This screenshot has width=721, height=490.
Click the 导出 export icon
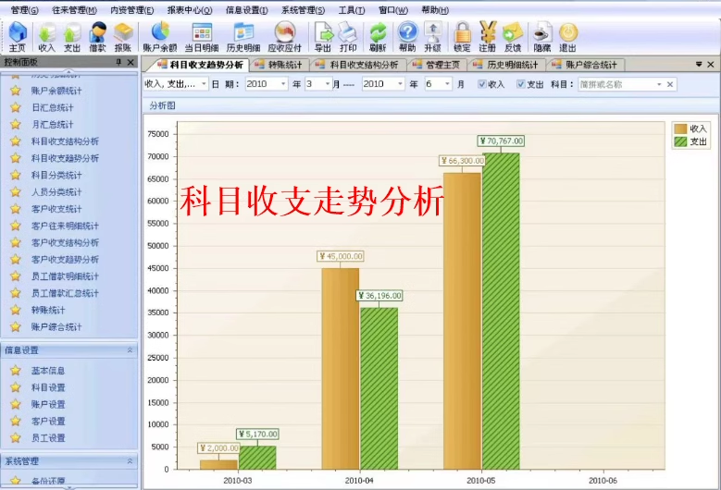pyautogui.click(x=323, y=36)
